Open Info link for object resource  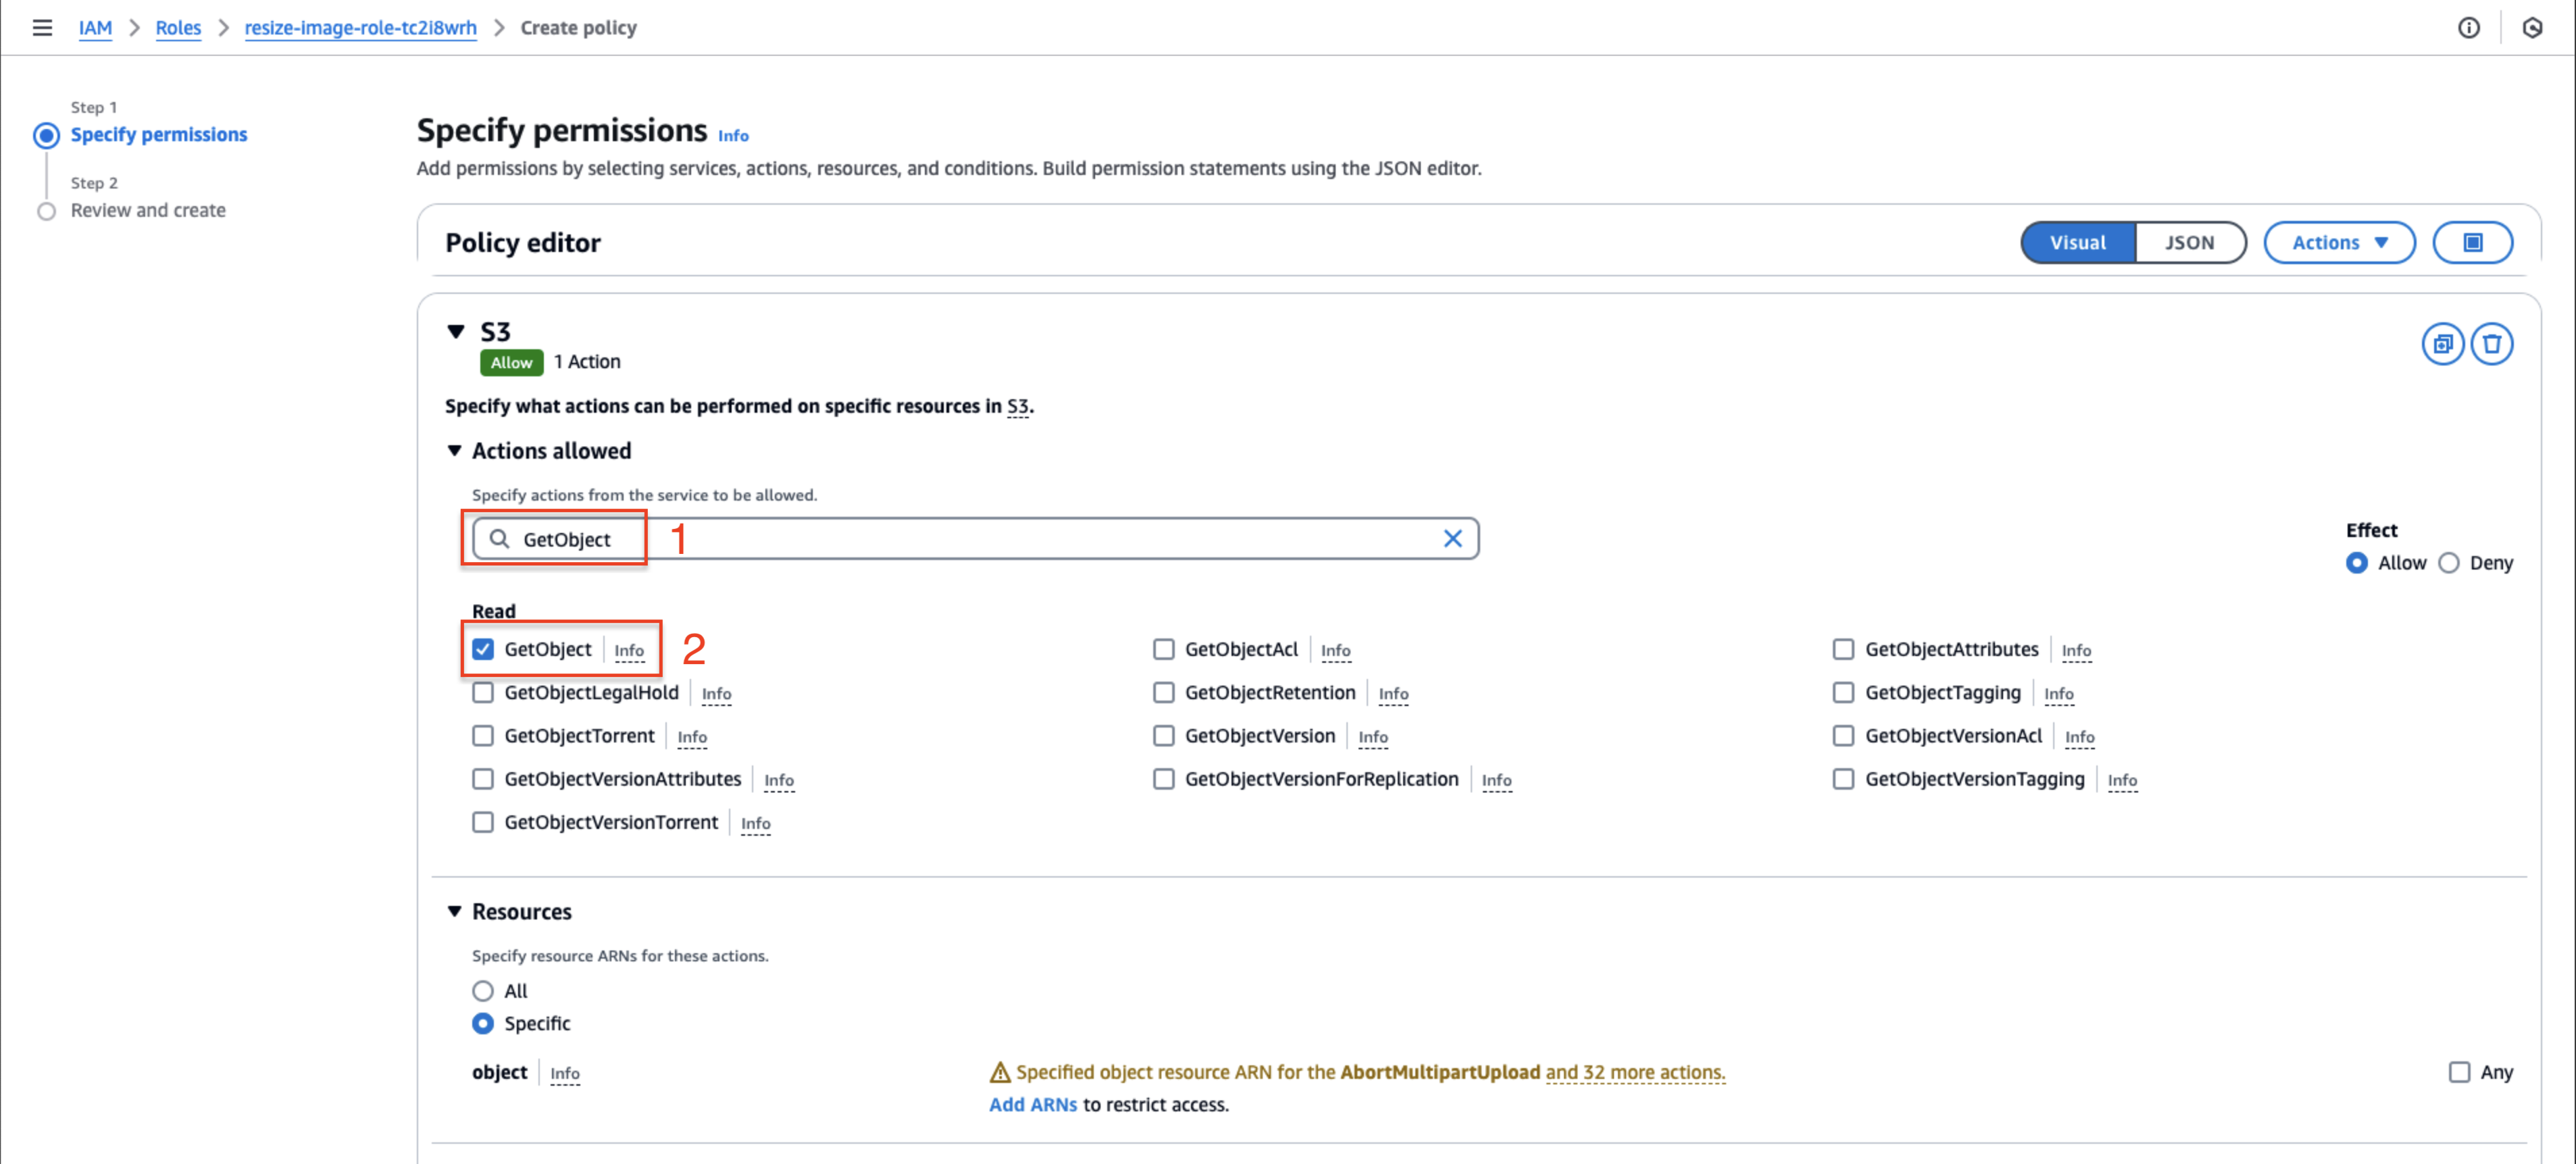[x=564, y=1073]
